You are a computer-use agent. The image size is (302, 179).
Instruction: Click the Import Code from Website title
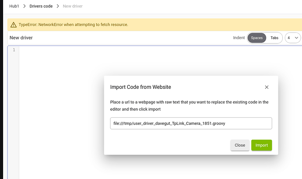click(140, 87)
